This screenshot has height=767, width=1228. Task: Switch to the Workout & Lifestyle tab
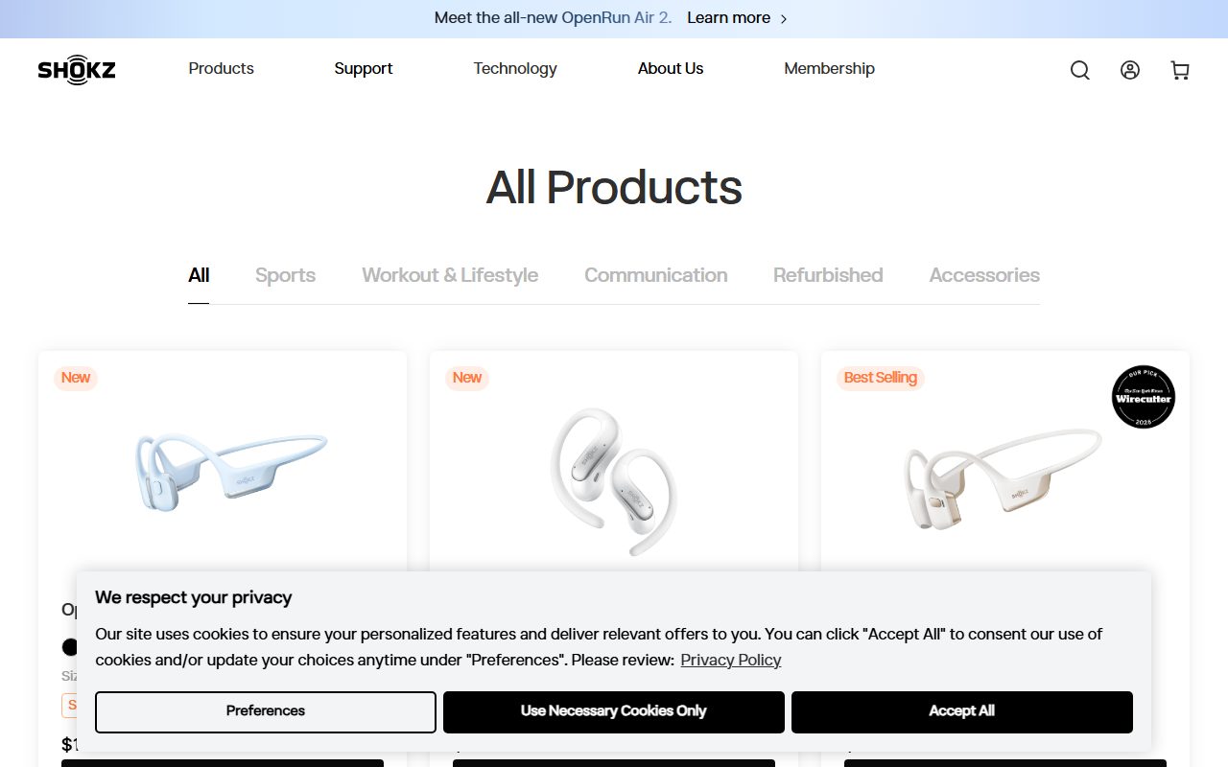pyautogui.click(x=450, y=275)
